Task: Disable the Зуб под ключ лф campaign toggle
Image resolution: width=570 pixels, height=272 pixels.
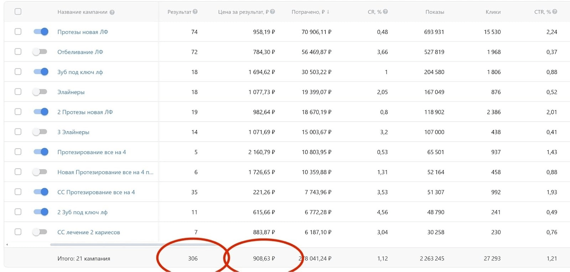Action: (x=41, y=72)
